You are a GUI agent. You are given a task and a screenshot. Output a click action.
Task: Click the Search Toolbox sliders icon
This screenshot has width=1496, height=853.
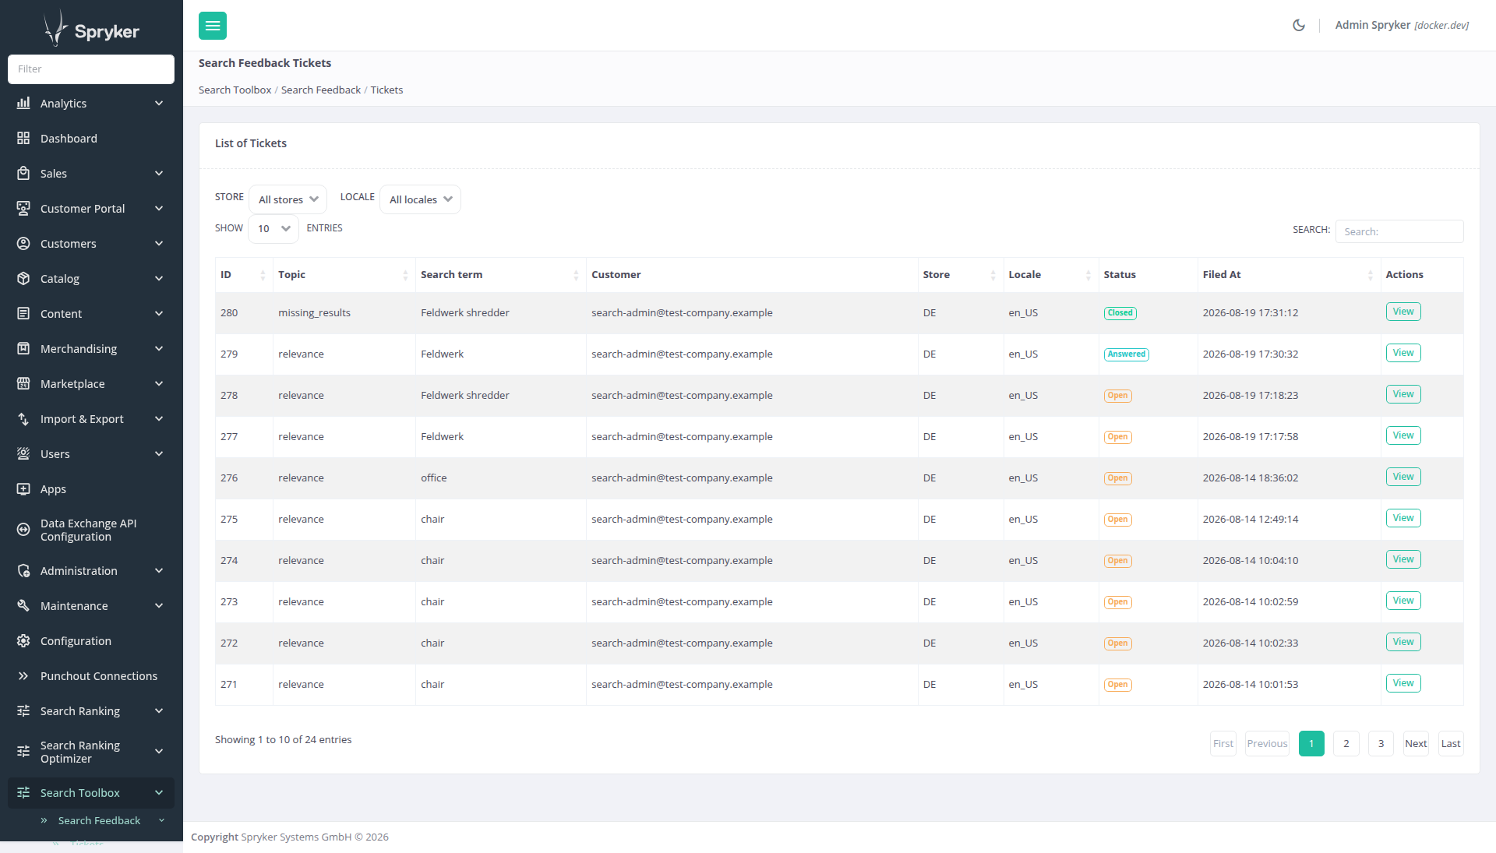click(x=23, y=792)
